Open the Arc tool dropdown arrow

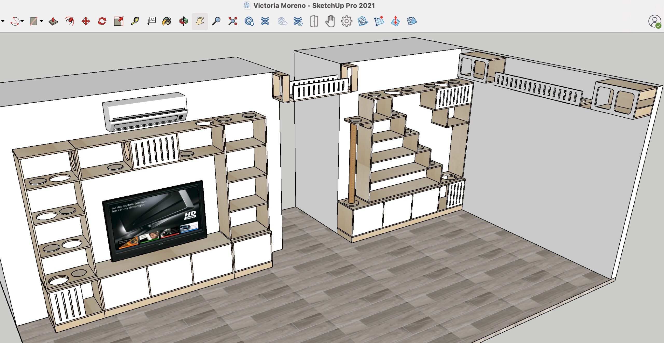click(22, 21)
